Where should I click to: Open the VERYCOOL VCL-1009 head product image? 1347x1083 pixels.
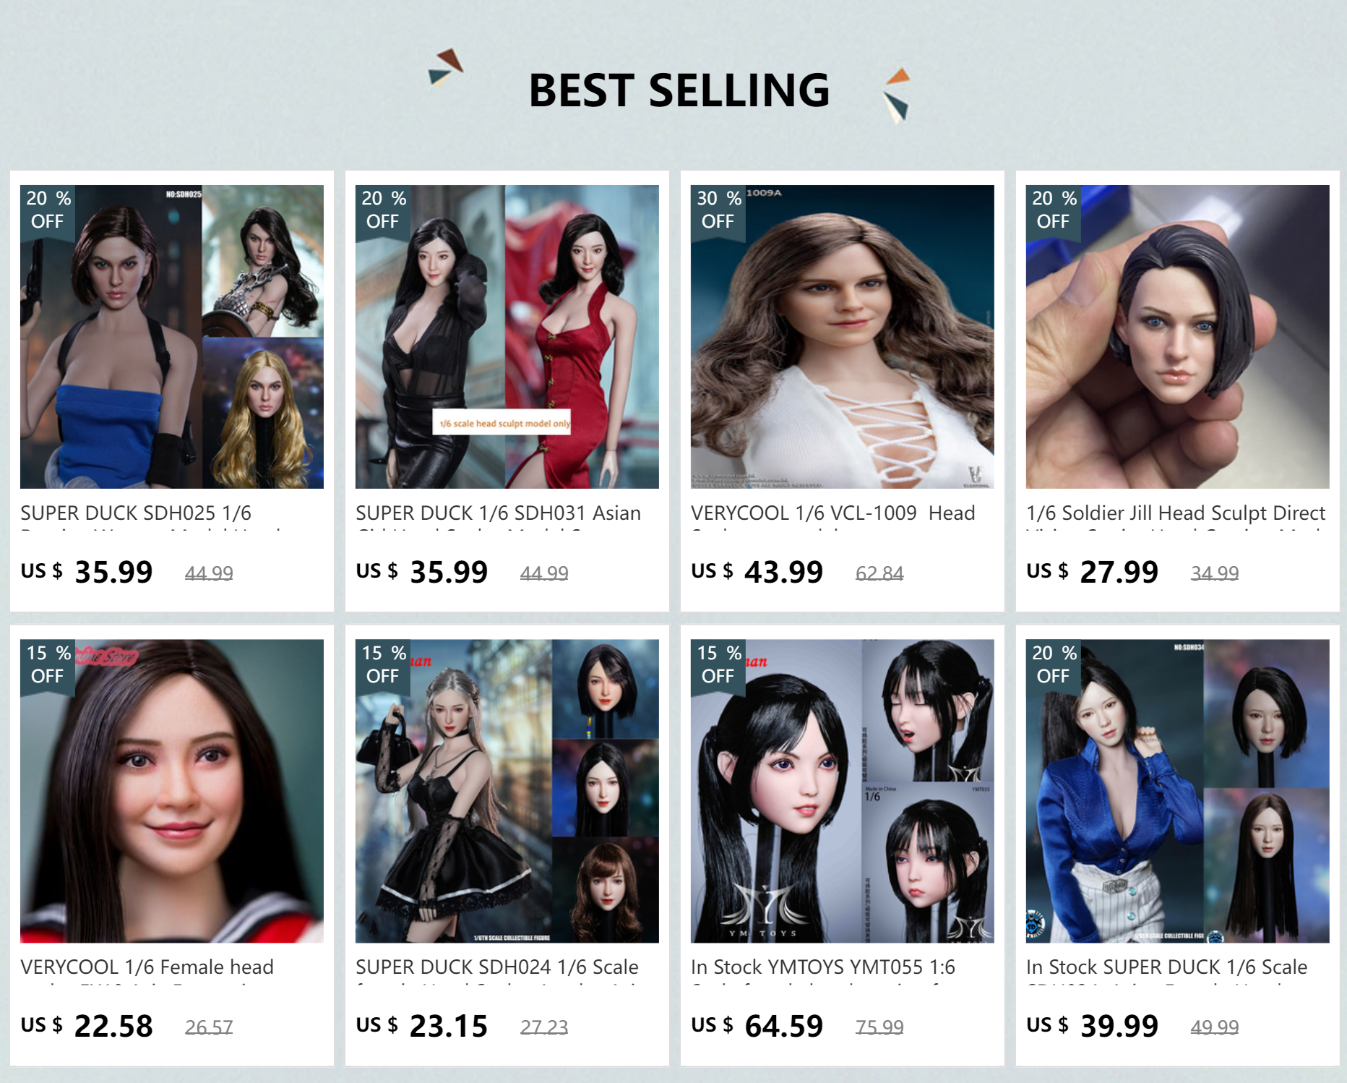[843, 337]
